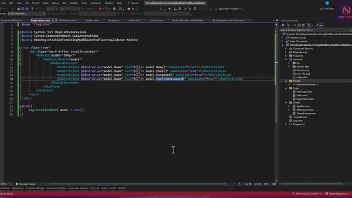Screen dimensions: 352x198
Task: Click the highlighted ConfirmPassword text in code
Action: (170, 79)
